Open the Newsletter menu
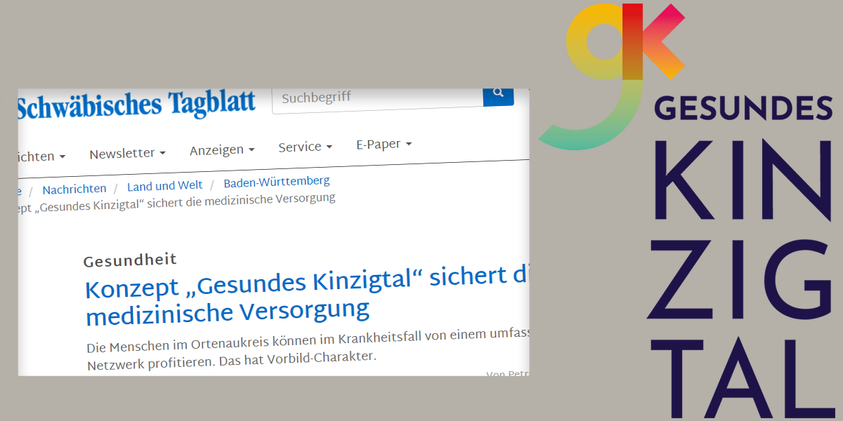 point(127,153)
